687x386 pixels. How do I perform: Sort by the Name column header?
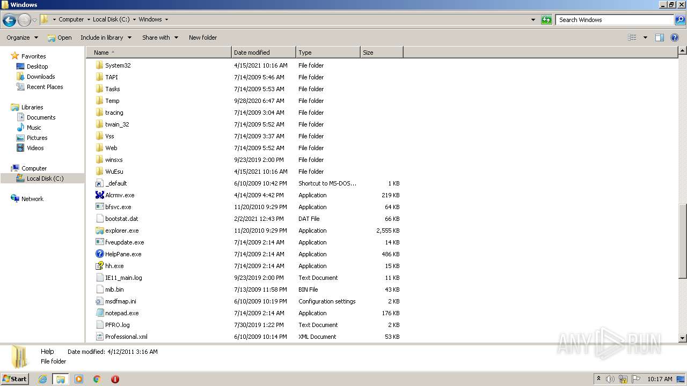(x=159, y=53)
